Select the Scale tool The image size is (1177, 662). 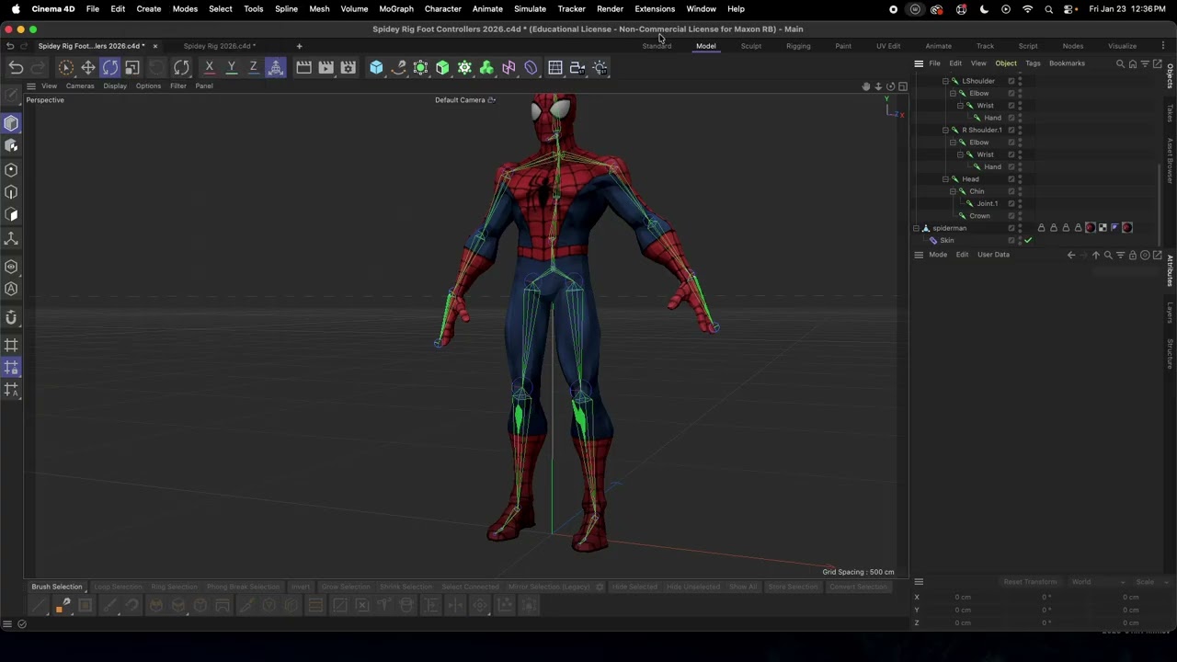click(x=132, y=67)
